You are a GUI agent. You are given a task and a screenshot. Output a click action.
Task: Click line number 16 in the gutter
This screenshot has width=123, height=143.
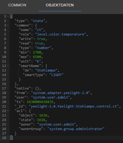click(x=4, y=84)
